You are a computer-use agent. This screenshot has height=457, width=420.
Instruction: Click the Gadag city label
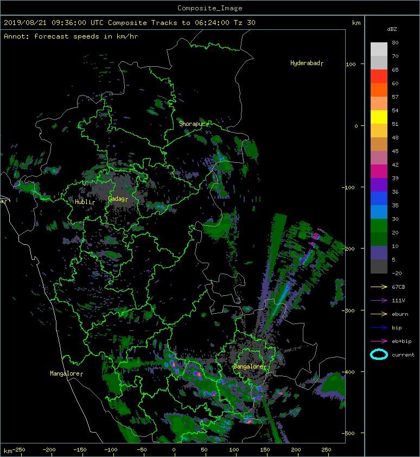point(118,199)
